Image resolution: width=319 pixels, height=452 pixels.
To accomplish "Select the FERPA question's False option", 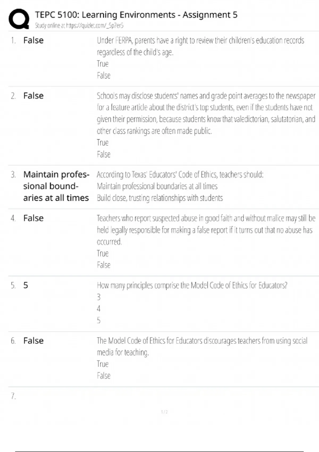I will pos(103,76).
